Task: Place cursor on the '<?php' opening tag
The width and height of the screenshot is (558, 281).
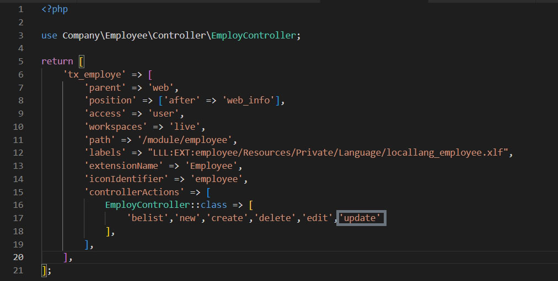Action: [55, 9]
